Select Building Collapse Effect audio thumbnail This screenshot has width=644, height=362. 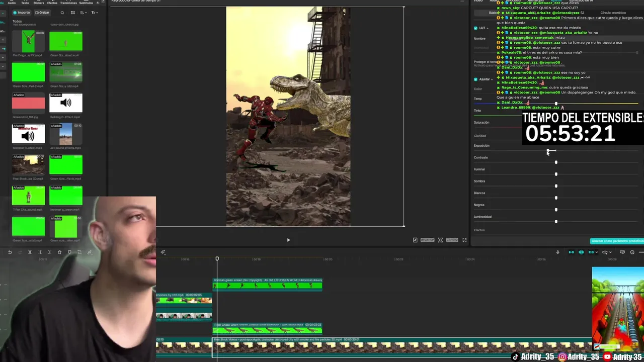[66, 103]
